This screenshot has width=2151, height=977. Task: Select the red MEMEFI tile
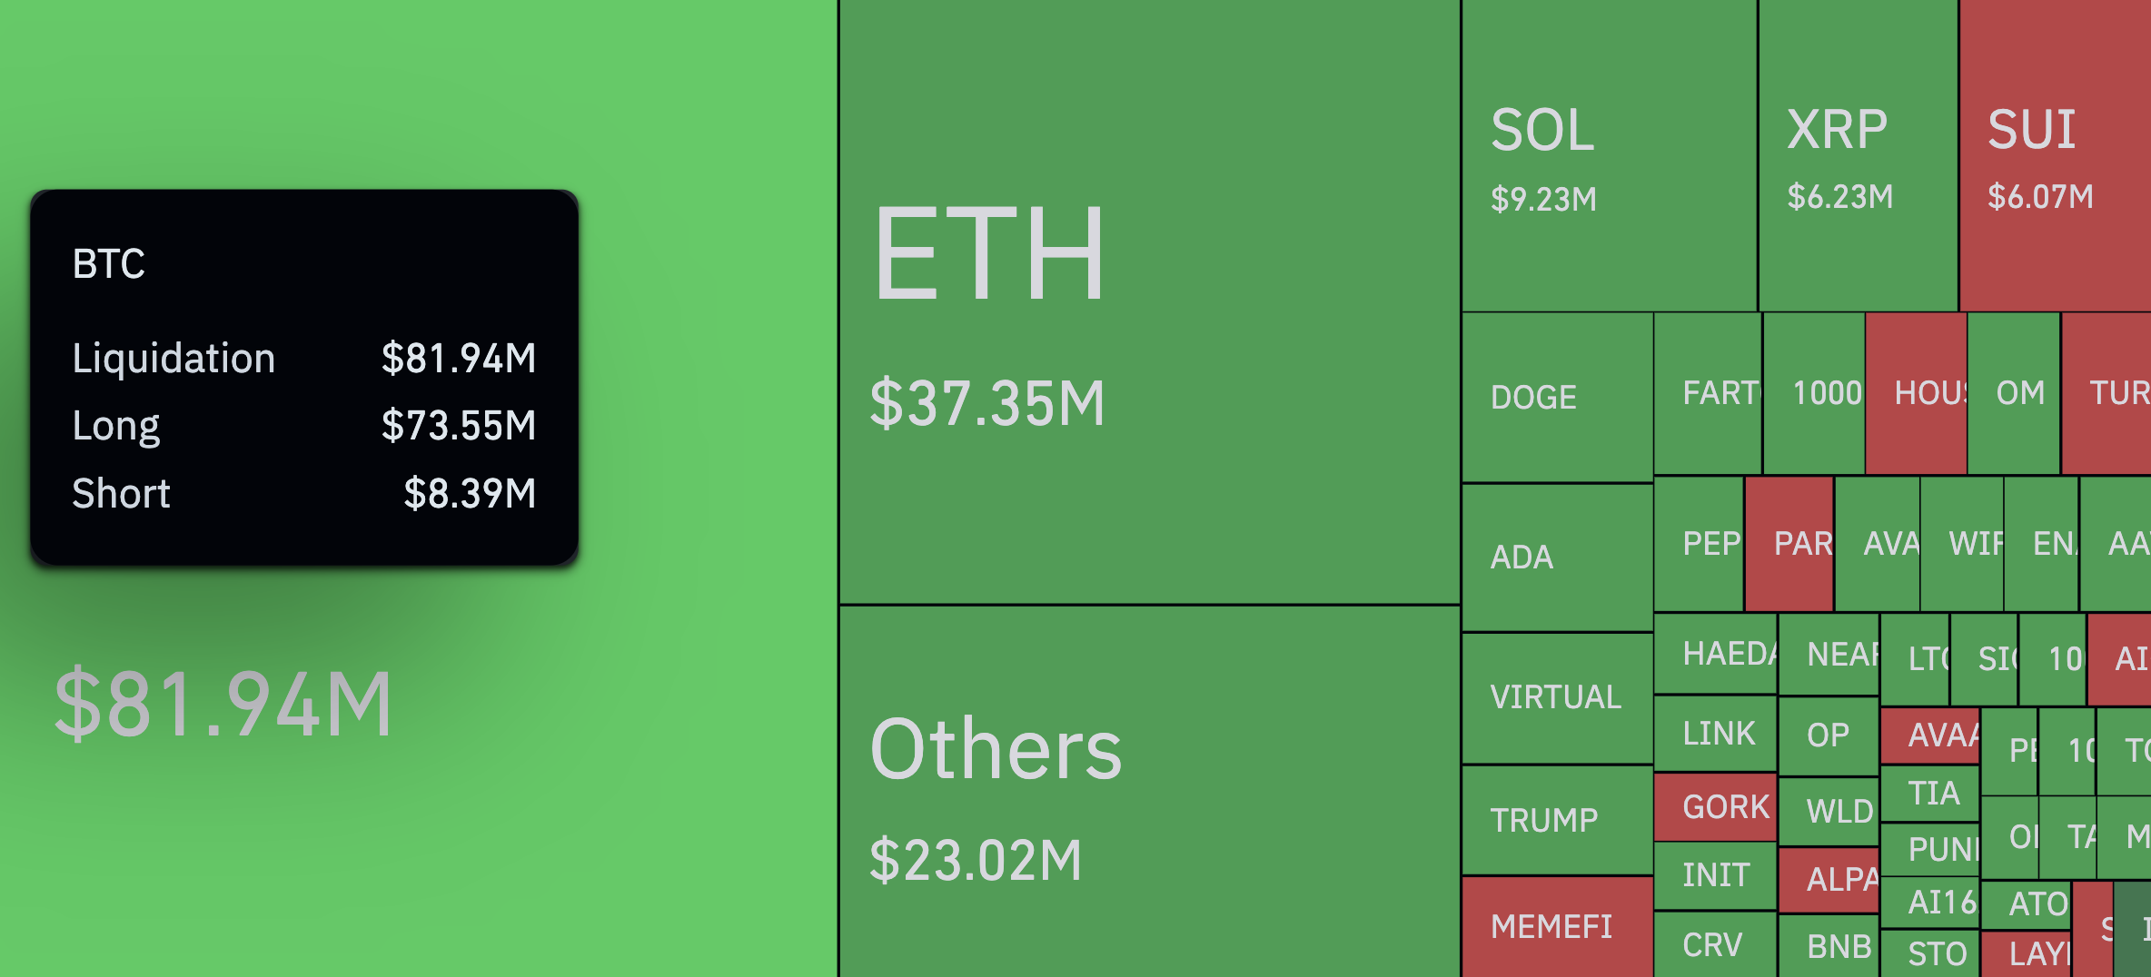point(1557,926)
